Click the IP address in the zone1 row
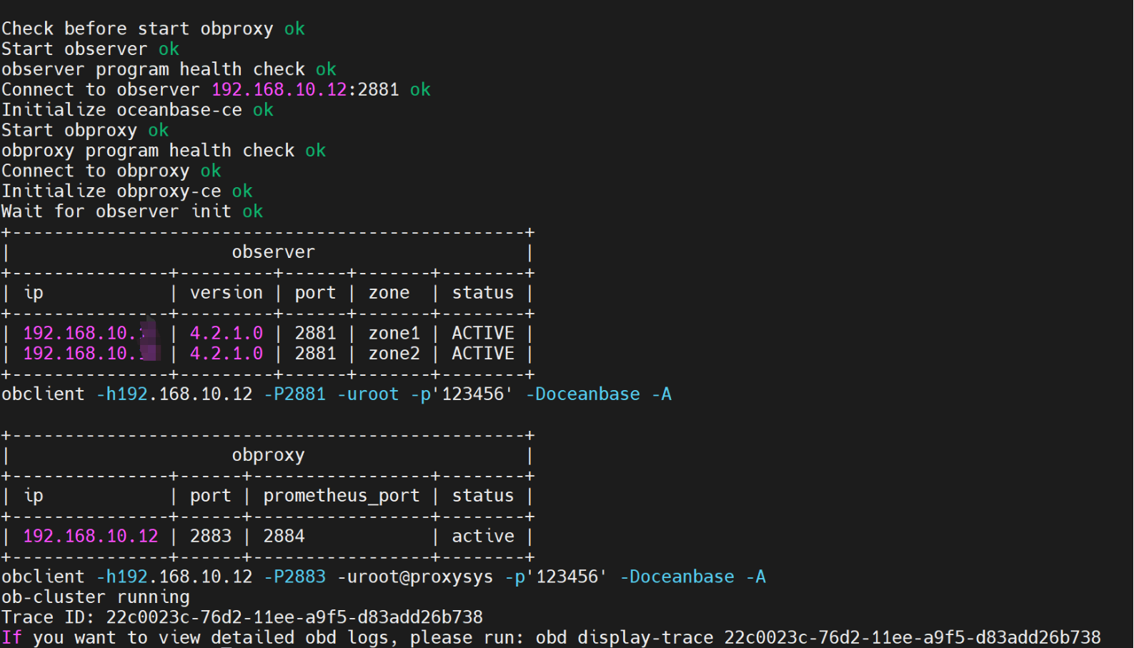Image resolution: width=1134 pixels, height=648 pixels. (x=91, y=334)
